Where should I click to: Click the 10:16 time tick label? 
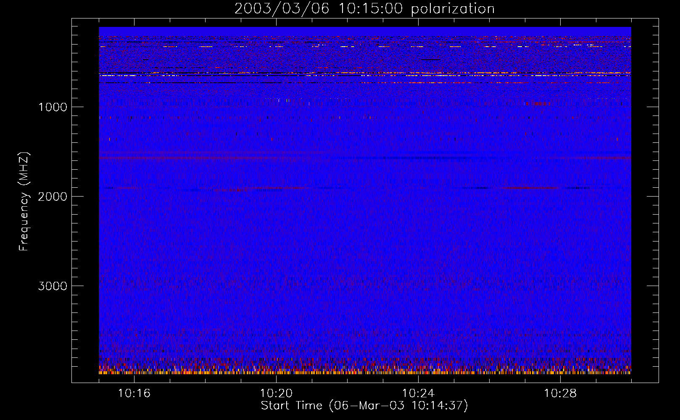coord(134,393)
